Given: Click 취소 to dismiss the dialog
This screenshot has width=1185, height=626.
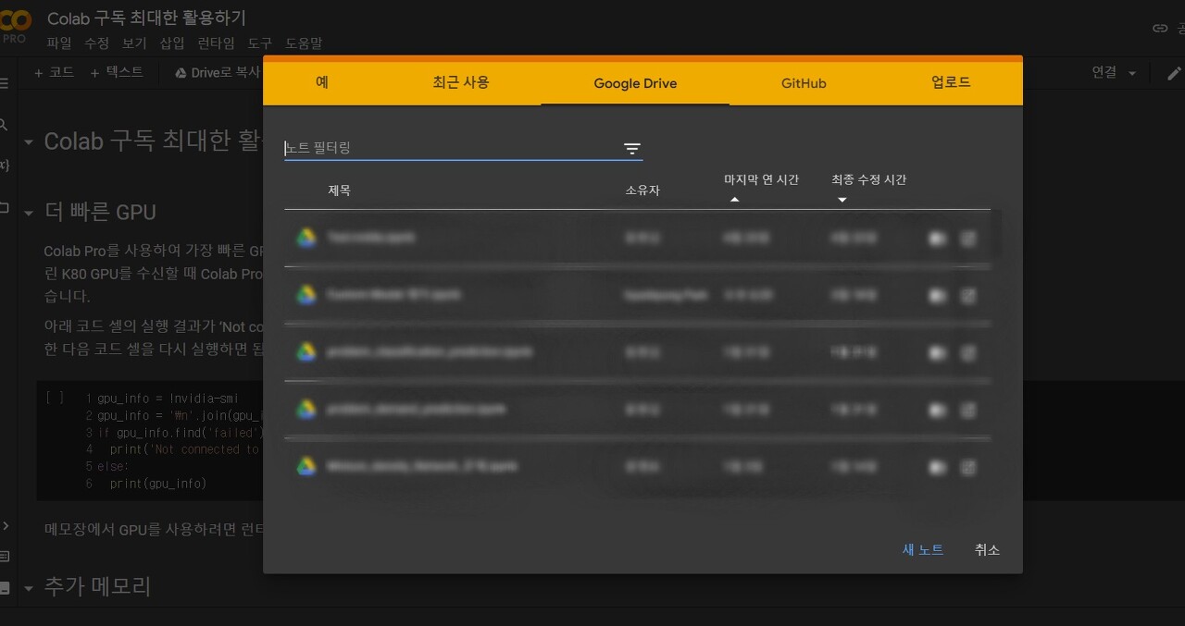Looking at the screenshot, I should pyautogui.click(x=987, y=550).
